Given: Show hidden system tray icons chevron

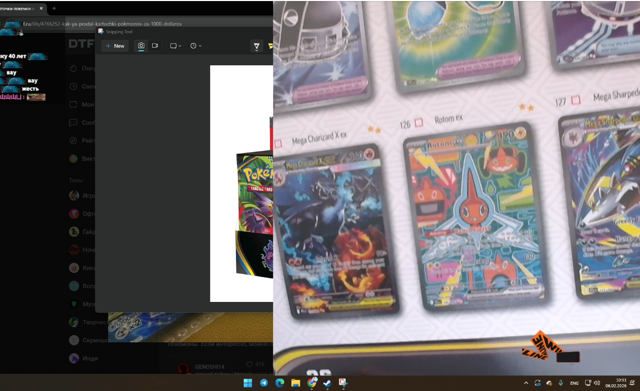Looking at the screenshot, I should (526, 383).
